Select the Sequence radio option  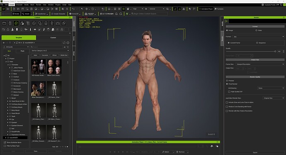point(257,43)
